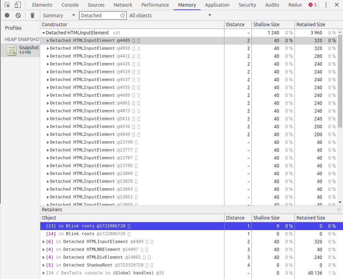343x279 pixels.
Task: Select row Detached HTMLInputElement @4861
Action: click(189, 103)
